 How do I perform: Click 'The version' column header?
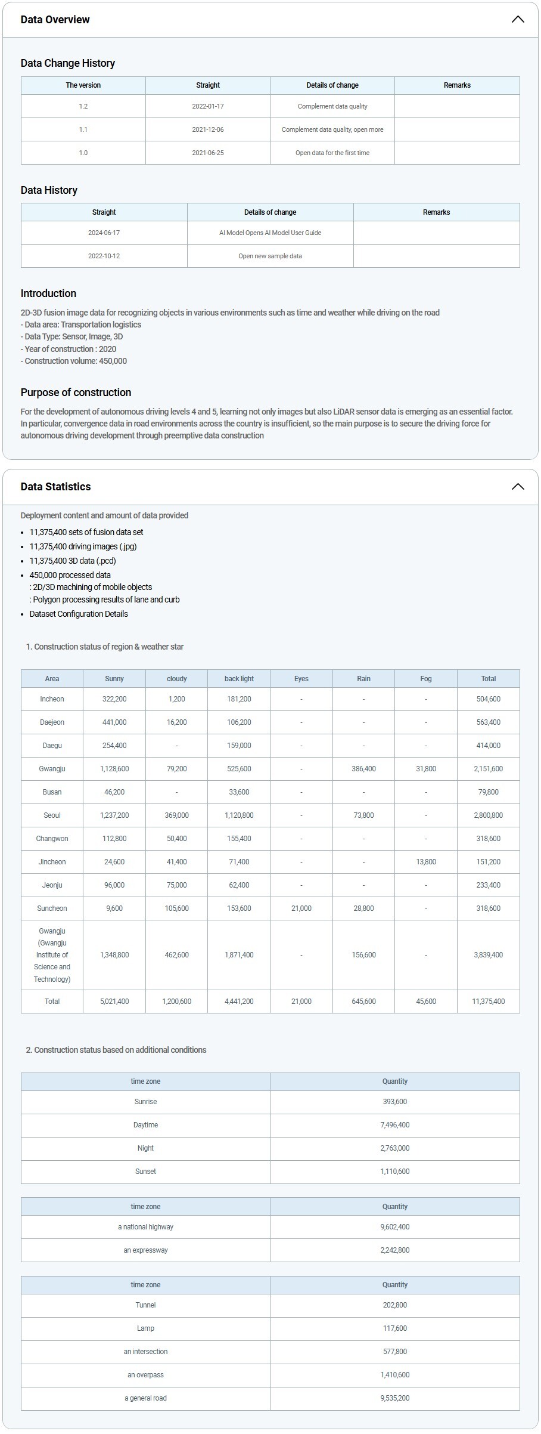click(83, 85)
